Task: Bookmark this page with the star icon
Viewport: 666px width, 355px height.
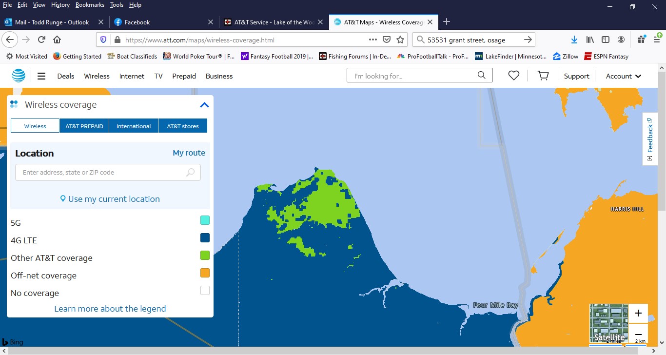Action: (x=400, y=39)
